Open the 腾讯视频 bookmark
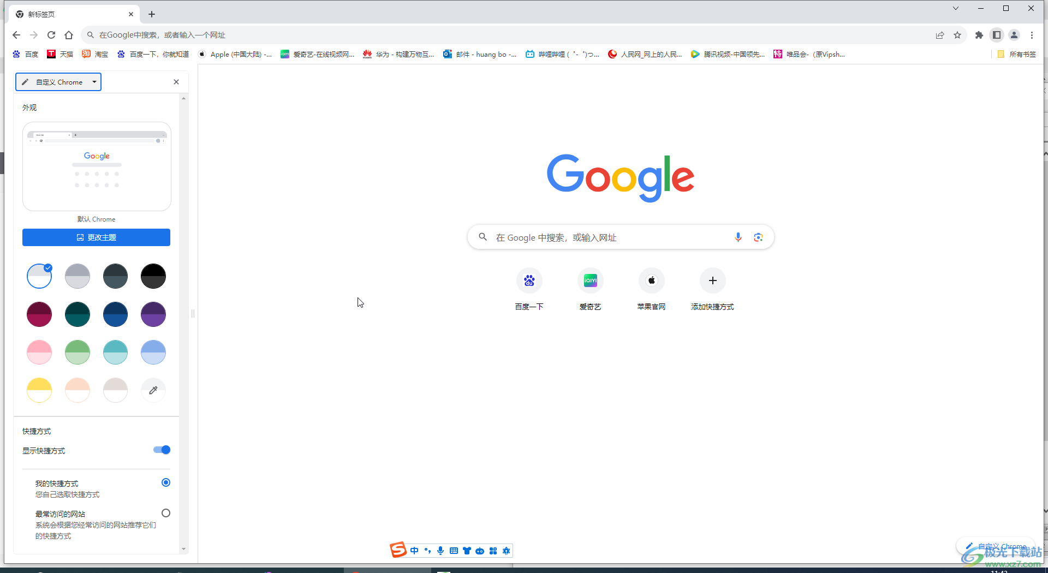This screenshot has height=573, width=1048. [x=728, y=54]
